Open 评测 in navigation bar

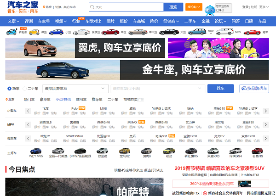tap(29, 21)
